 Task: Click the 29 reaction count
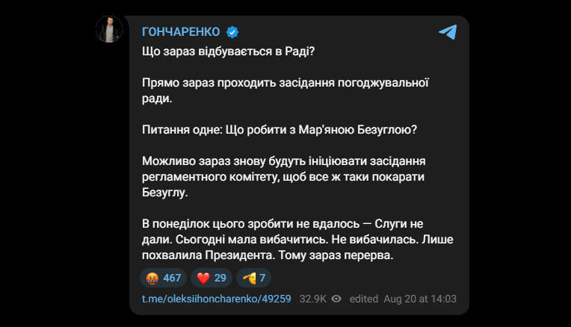coord(220,278)
